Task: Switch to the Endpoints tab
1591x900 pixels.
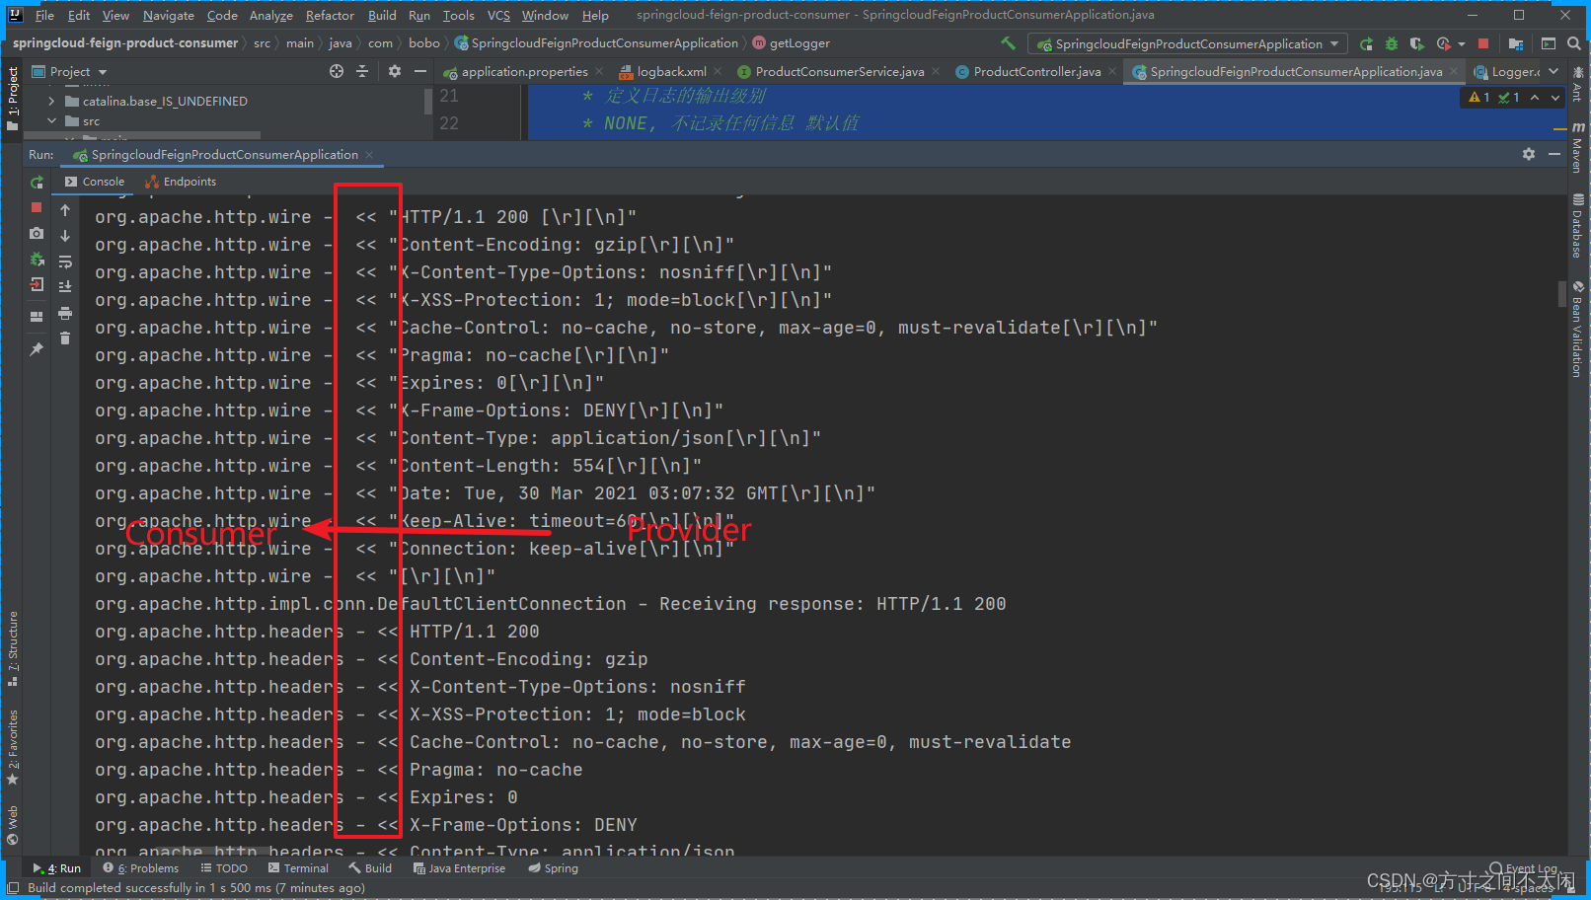Action: [181, 182]
